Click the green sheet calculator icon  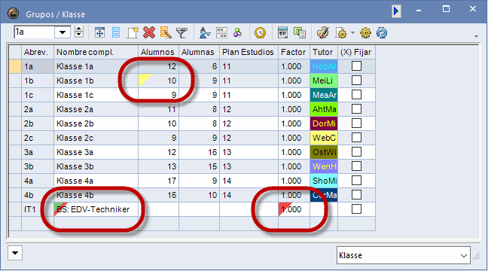(x=300, y=32)
